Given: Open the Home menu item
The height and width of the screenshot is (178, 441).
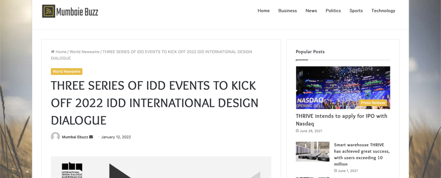Looking at the screenshot, I should coord(263,11).
